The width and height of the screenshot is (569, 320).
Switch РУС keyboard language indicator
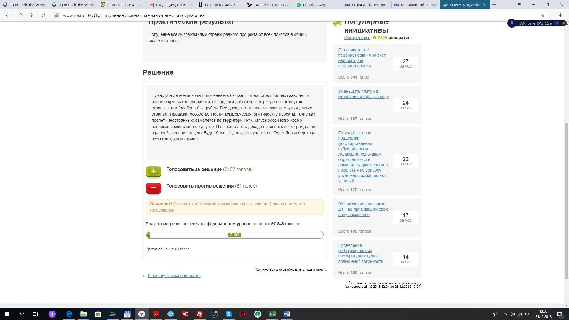pos(528,314)
